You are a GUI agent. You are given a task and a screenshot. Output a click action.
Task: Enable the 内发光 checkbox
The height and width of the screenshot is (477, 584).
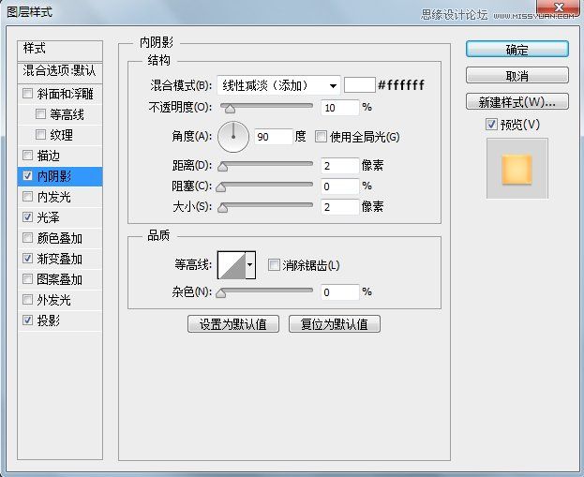(x=27, y=196)
